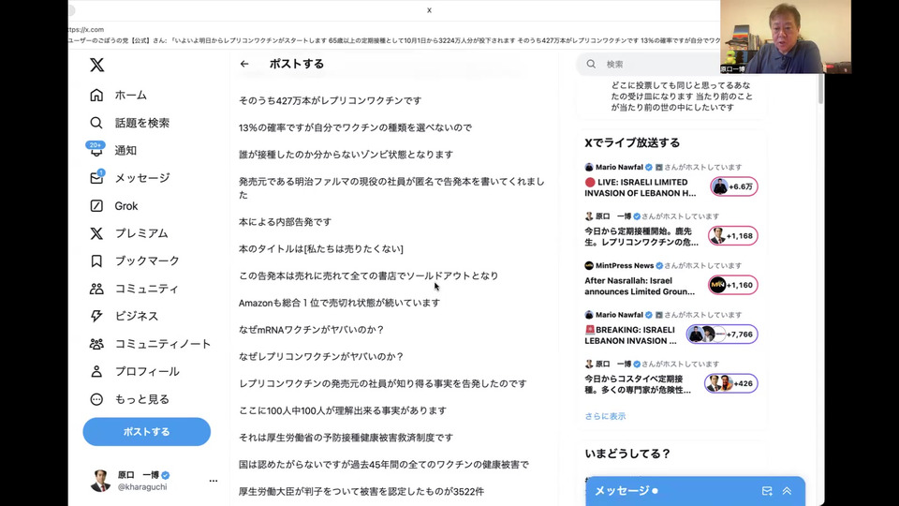The width and height of the screenshot is (899, 506).
Task: Expand the メッセージ drawer with double chevron
Action: [788, 490]
